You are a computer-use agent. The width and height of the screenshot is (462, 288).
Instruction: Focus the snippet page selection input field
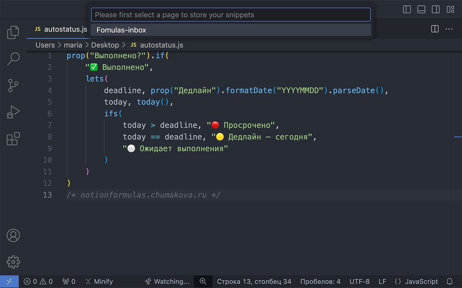pyautogui.click(x=231, y=15)
